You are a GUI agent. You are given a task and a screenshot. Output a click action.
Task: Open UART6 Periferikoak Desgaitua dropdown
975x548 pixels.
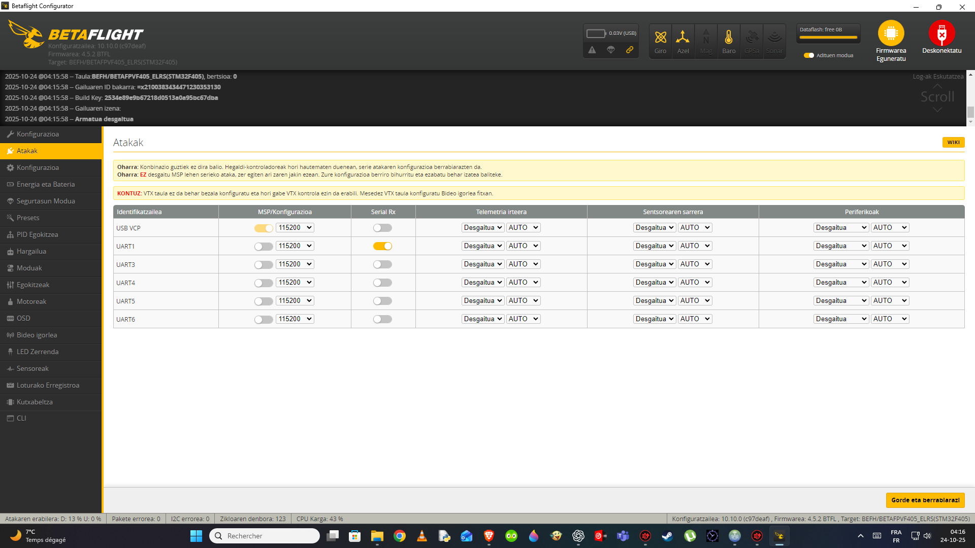(x=841, y=319)
